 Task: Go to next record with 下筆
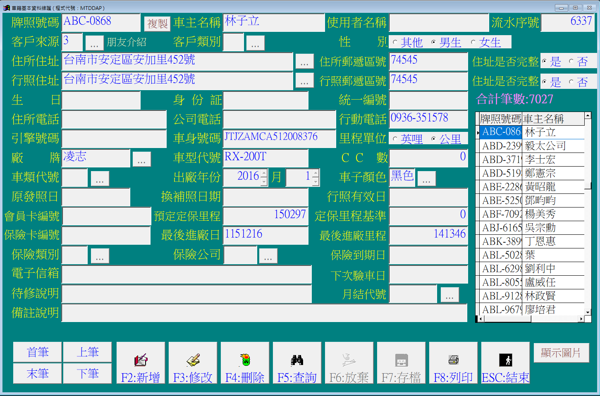[88, 374]
